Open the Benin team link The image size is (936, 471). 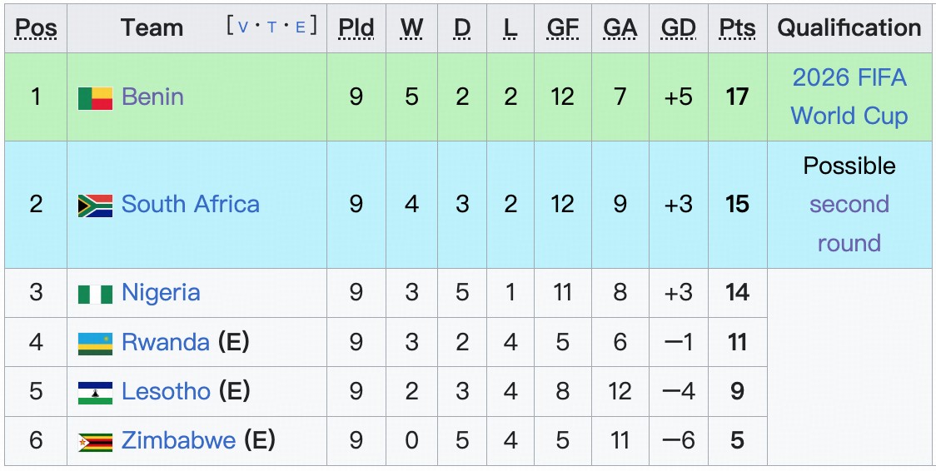[152, 97]
